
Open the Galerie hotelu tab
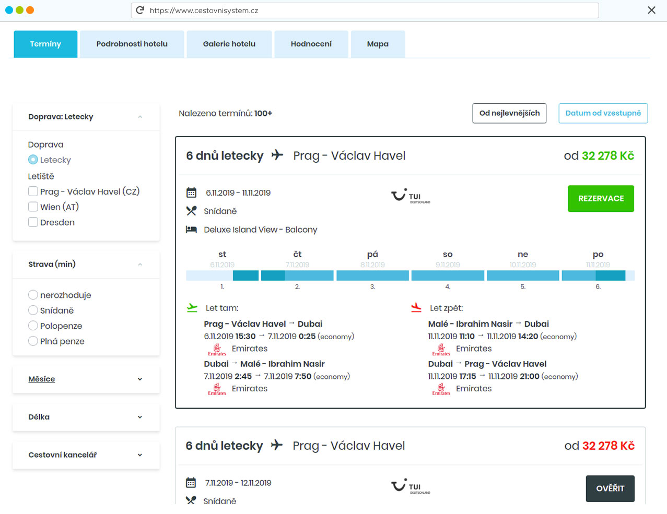pos(229,44)
